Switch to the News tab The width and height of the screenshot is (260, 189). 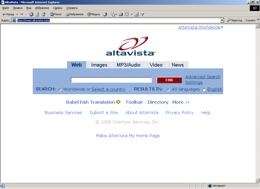(x=178, y=65)
